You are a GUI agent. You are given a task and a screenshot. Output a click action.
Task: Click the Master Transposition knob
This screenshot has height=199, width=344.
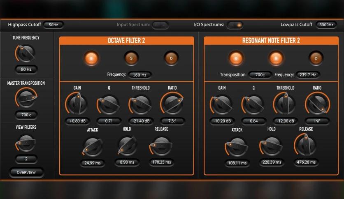tap(26, 98)
